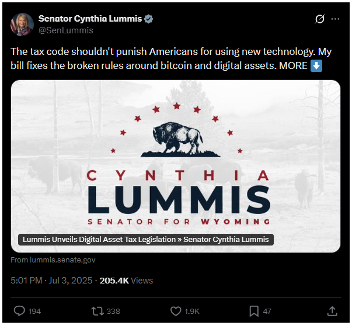Click the repost icon
This screenshot has height=325, width=352.
(97, 311)
